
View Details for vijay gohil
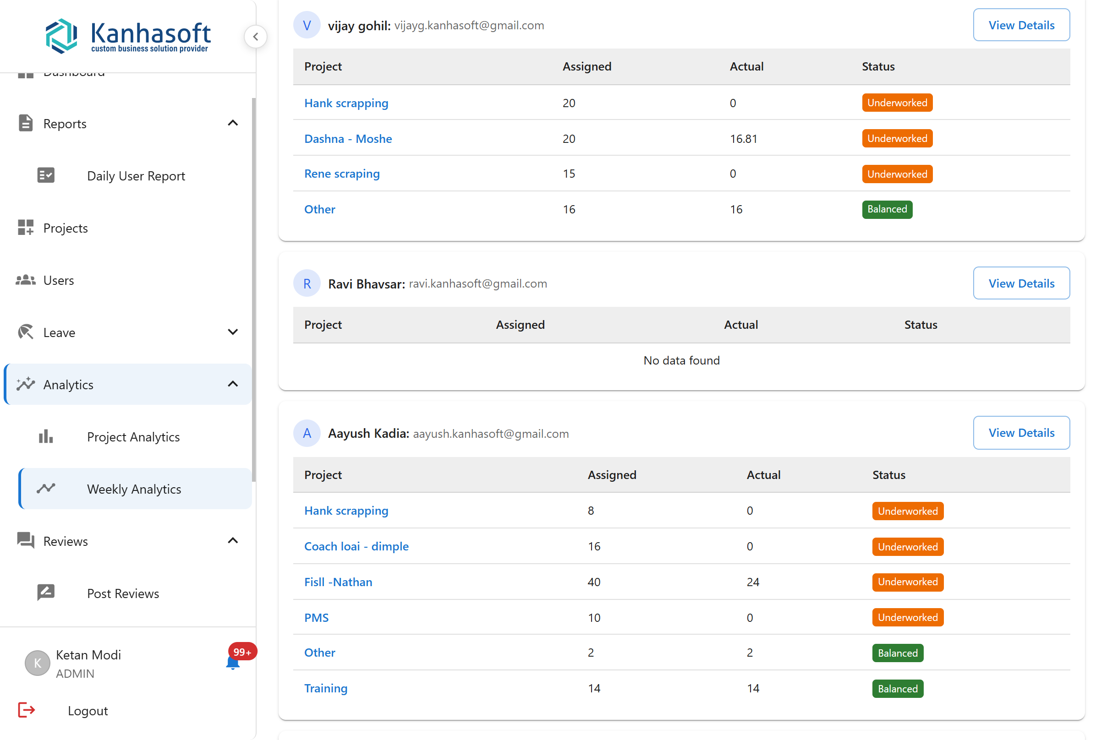click(1021, 25)
